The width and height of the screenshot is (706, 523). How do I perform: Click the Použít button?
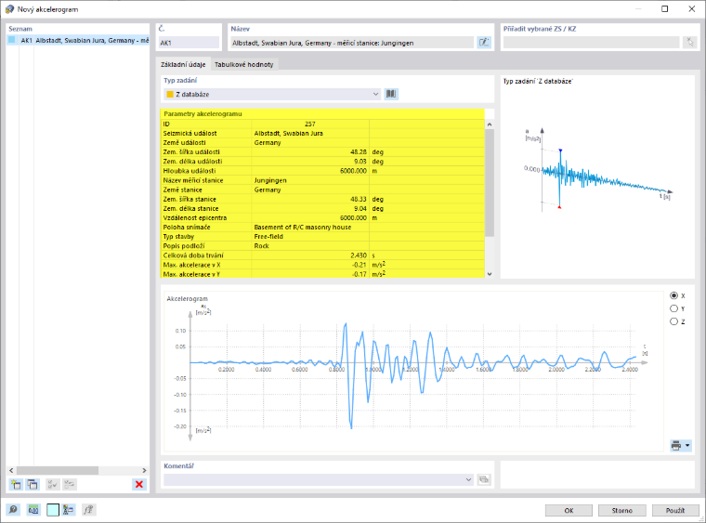click(675, 510)
